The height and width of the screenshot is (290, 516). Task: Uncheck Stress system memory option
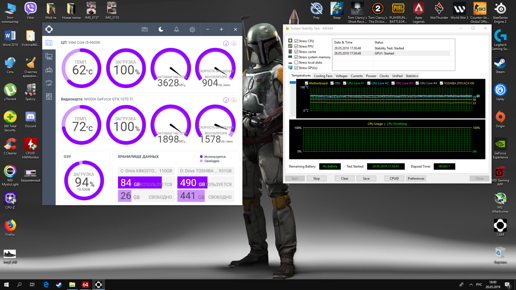tap(296, 57)
